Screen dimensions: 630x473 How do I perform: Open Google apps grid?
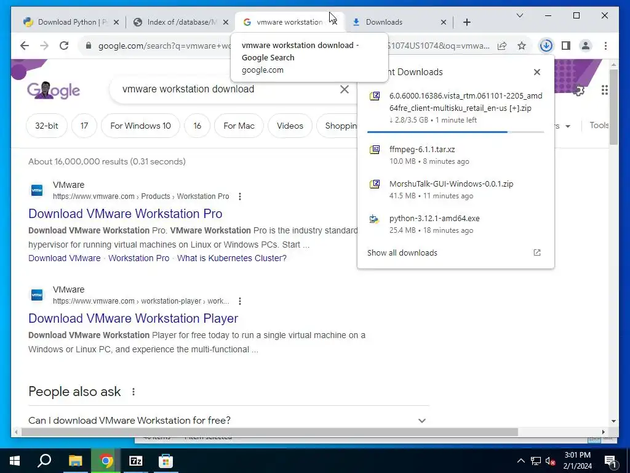604,90
